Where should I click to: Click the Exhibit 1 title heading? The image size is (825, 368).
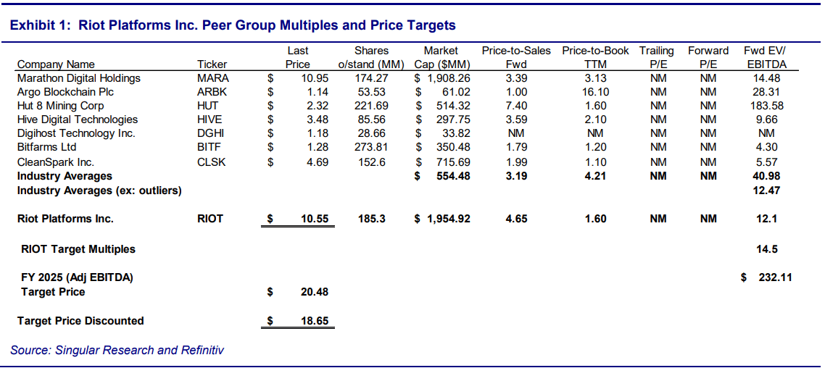pos(233,25)
